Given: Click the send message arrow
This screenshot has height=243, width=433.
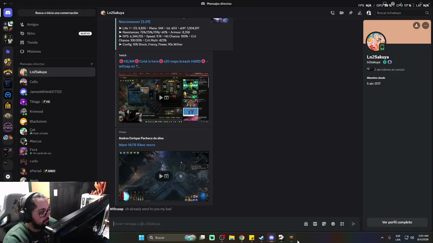Looking at the screenshot, I should click(353, 224).
